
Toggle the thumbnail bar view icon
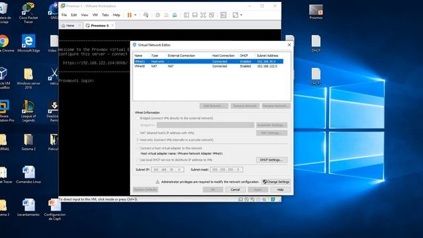coord(195,15)
